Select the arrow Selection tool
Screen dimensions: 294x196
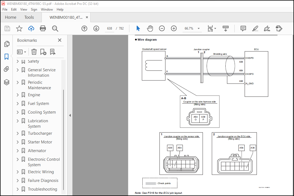tap(138, 28)
